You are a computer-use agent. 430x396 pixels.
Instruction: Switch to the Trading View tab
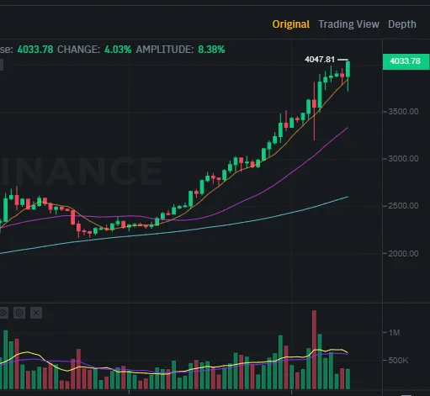pyautogui.click(x=348, y=24)
